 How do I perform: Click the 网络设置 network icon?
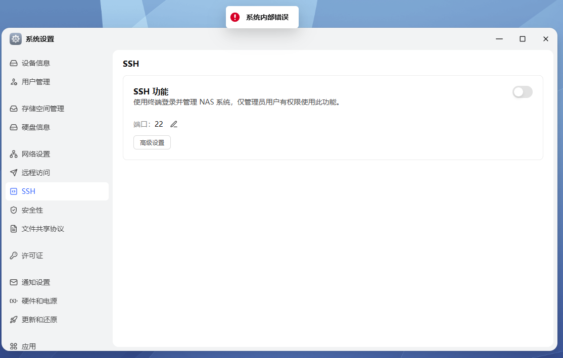[x=14, y=154]
